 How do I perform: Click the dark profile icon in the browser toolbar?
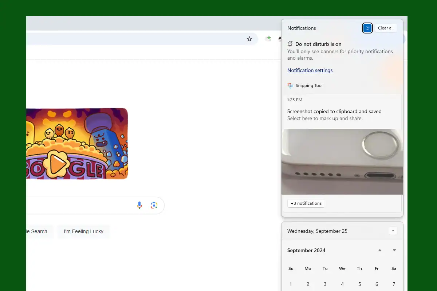pos(280,39)
